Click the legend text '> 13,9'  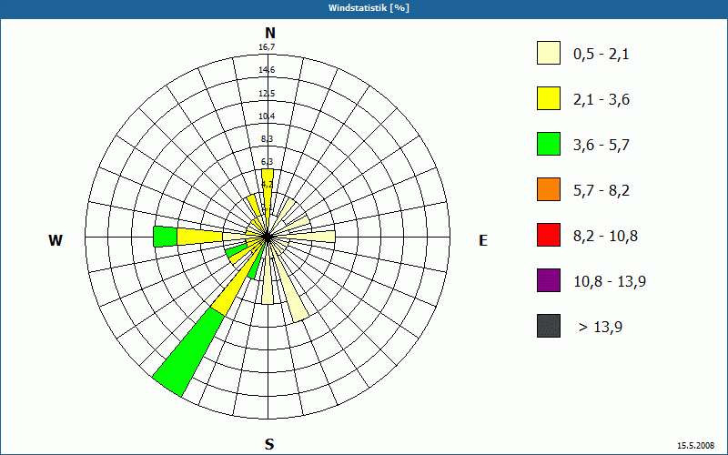coord(601,328)
